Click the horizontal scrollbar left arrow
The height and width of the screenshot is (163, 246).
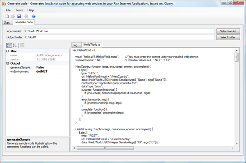coord(74,148)
